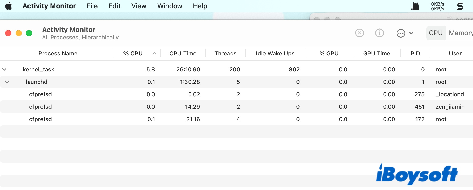Open the Window menu
The height and width of the screenshot is (190, 473).
[x=170, y=6]
